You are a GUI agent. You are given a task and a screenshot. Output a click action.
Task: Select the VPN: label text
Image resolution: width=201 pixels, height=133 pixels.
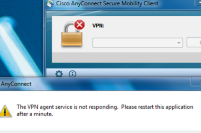tap(98, 26)
